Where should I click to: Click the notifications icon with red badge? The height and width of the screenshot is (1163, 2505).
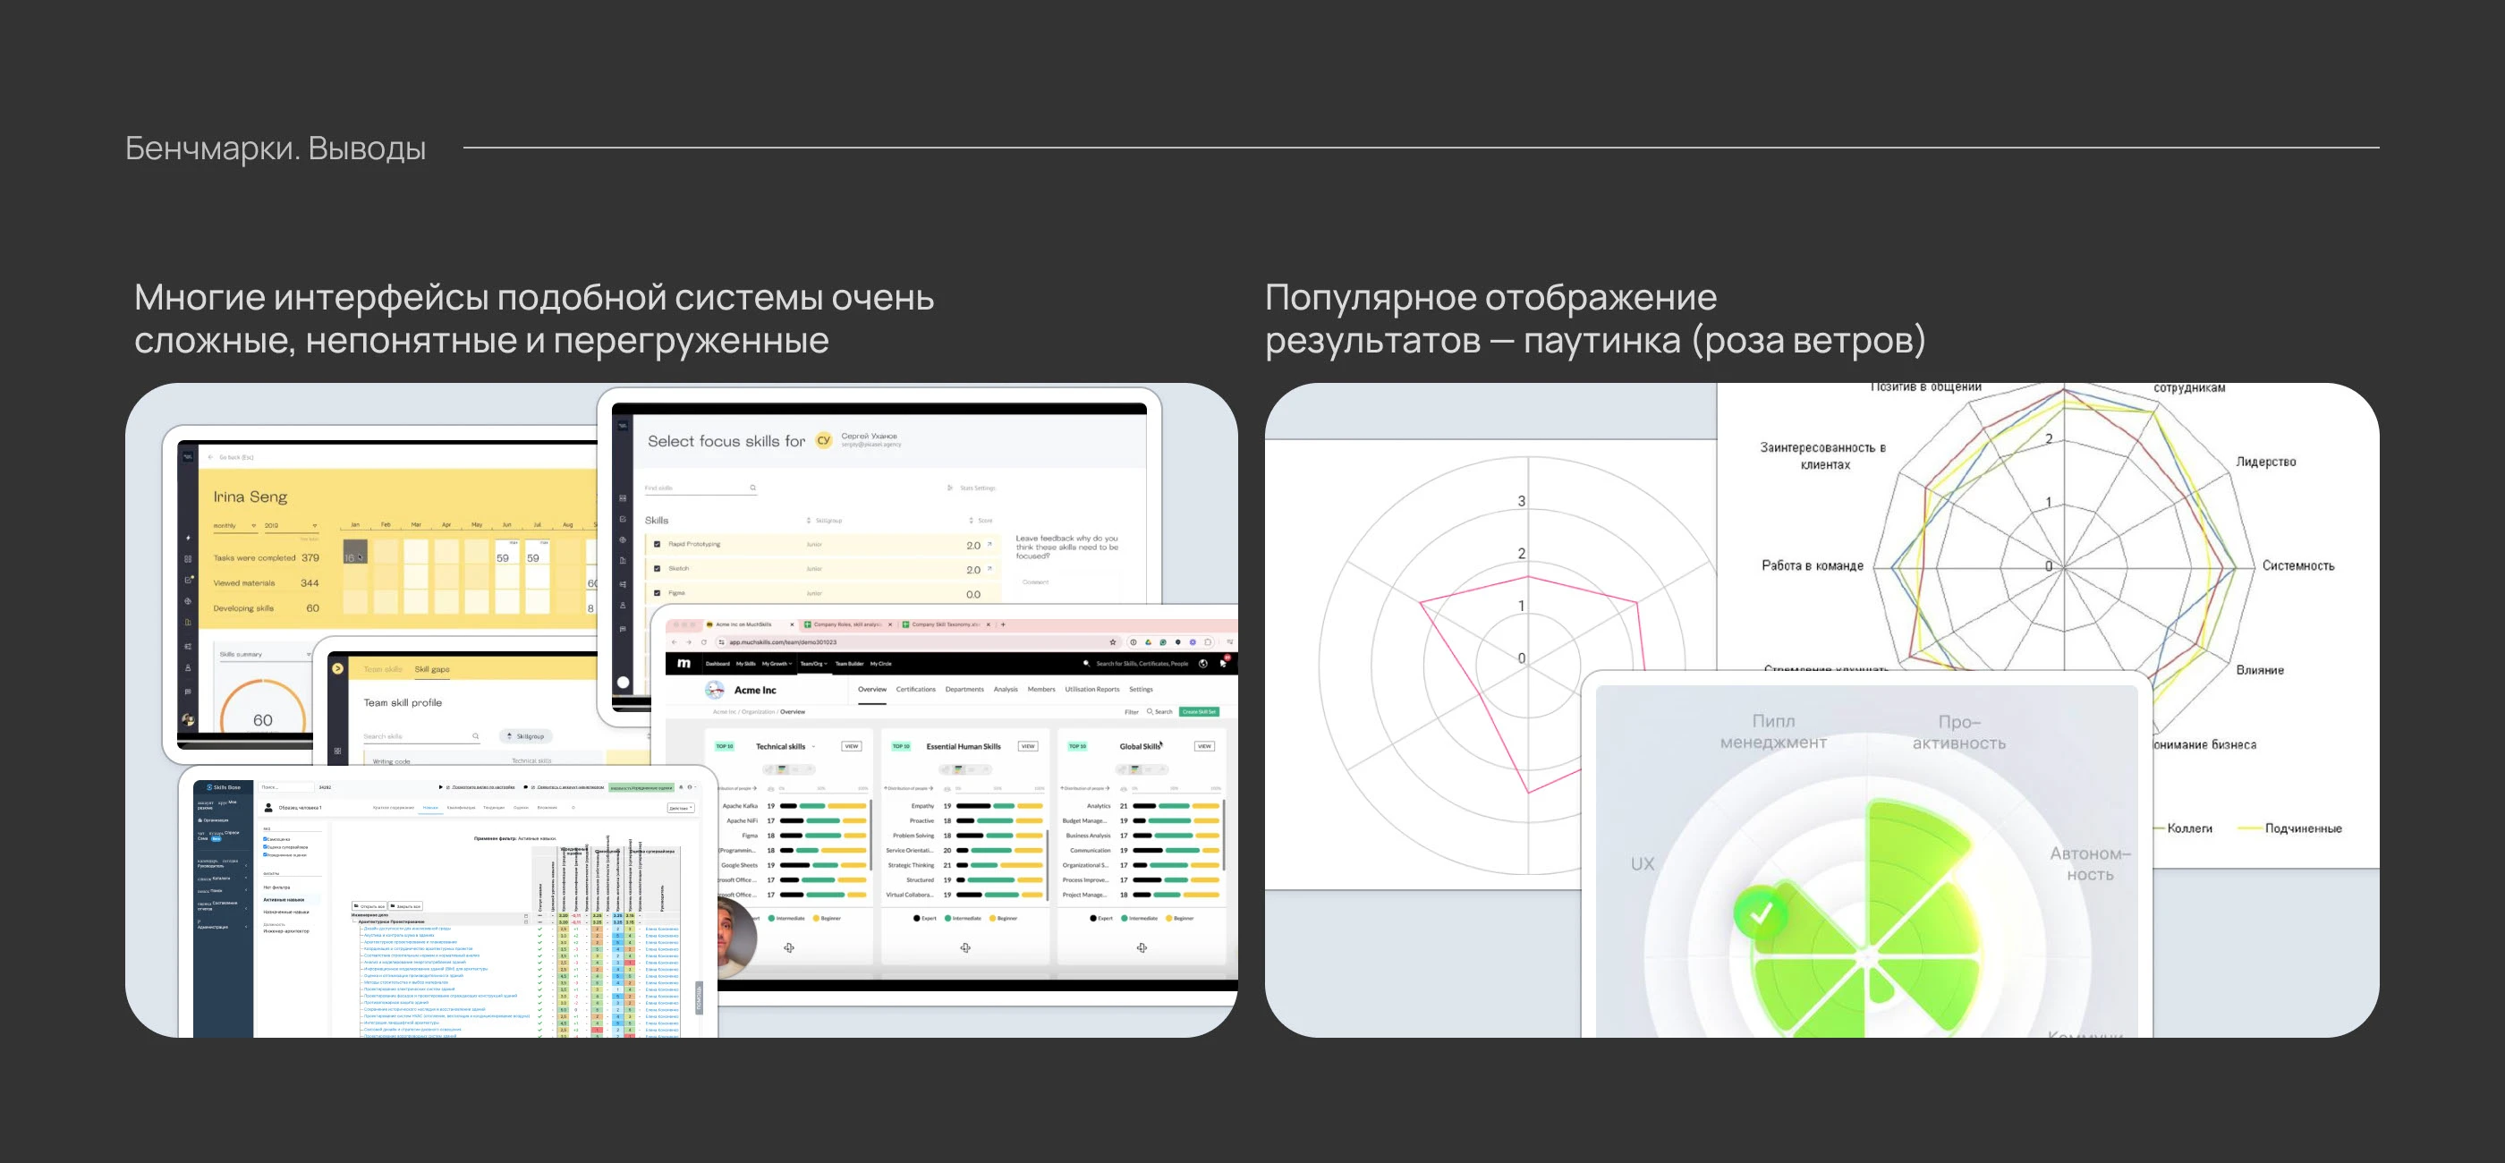tap(1224, 662)
